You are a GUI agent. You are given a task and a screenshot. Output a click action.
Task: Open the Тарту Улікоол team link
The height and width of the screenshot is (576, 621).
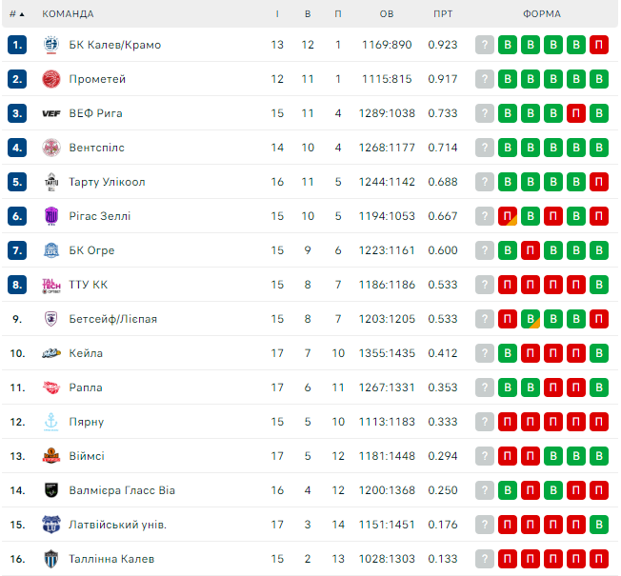point(107,182)
